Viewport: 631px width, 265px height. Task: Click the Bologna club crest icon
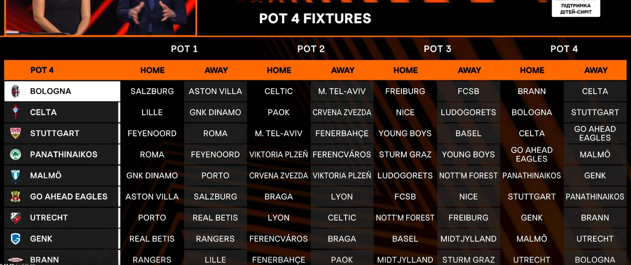(15, 91)
